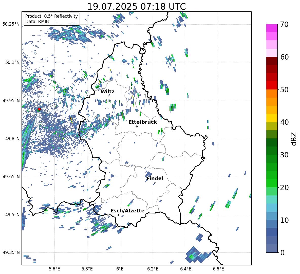Click the 6.6°E longitude label
300x274 pixels.
(x=218, y=269)
